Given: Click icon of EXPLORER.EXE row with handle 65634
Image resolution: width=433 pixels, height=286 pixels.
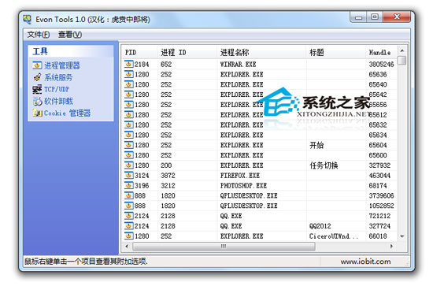Looking at the screenshot, I should click(x=128, y=135).
